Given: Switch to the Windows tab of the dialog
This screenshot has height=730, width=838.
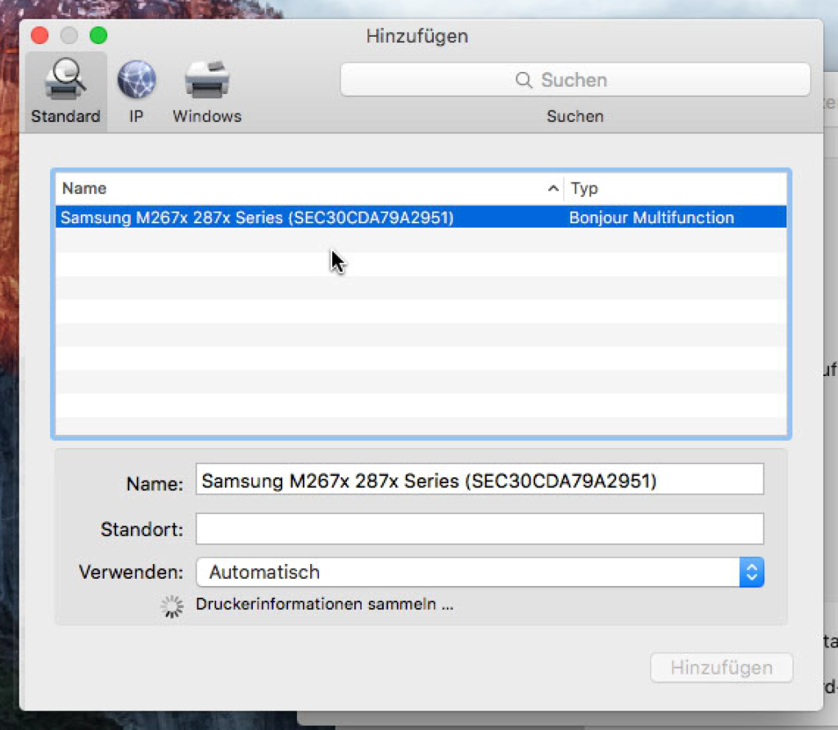Looking at the screenshot, I should pos(206,90).
